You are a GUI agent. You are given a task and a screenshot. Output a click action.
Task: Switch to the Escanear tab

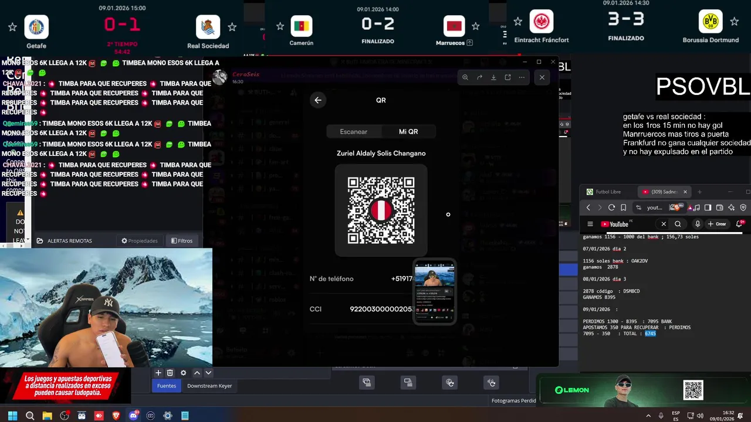tap(354, 132)
